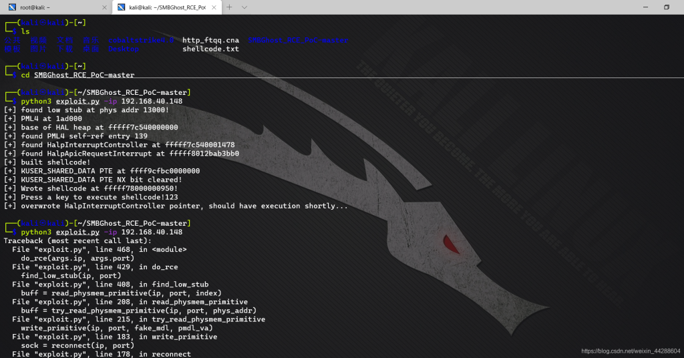Image resolution: width=684 pixels, height=358 pixels.
Task: Click 'line 178, in reconnect' line
Action: [x=102, y=354]
